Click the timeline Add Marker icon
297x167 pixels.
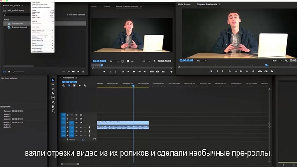80,86
